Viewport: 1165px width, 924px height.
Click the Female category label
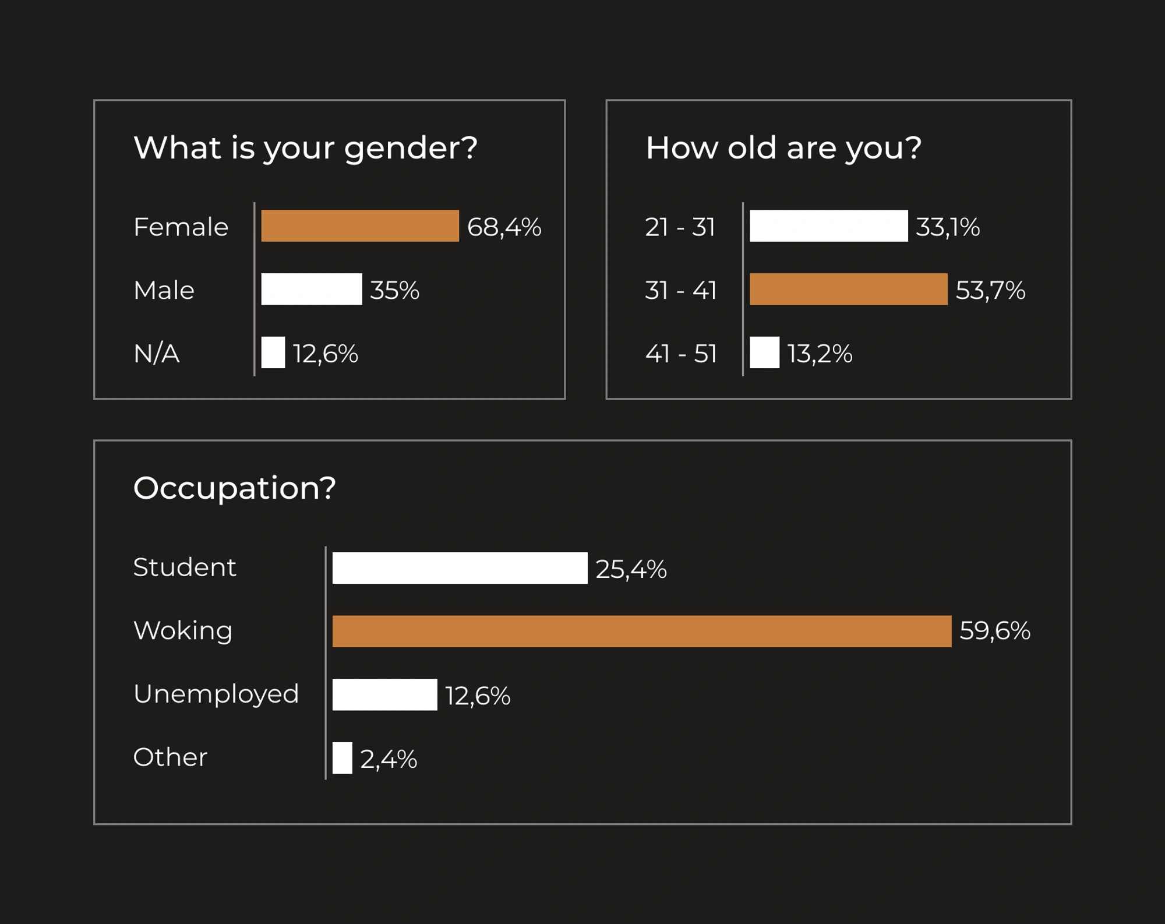point(181,227)
